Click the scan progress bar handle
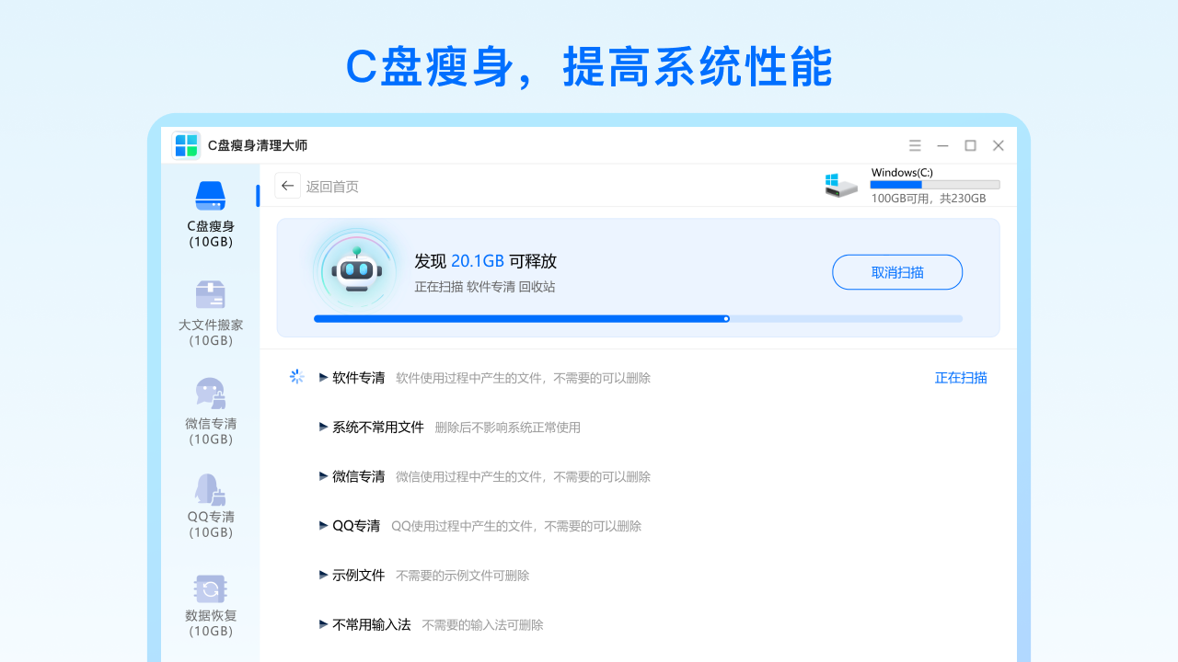Image resolution: width=1178 pixels, height=662 pixels. [x=726, y=319]
